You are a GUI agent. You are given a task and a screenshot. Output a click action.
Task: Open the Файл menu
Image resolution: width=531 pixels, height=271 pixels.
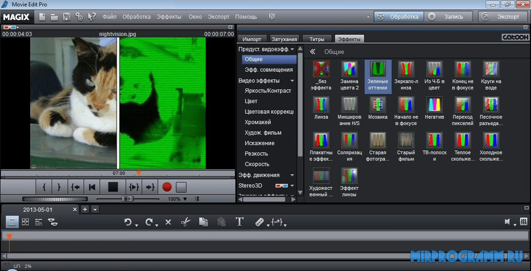pyautogui.click(x=109, y=17)
